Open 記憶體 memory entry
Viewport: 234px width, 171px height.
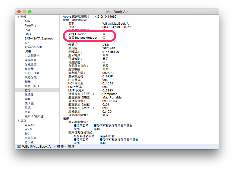[29, 95]
